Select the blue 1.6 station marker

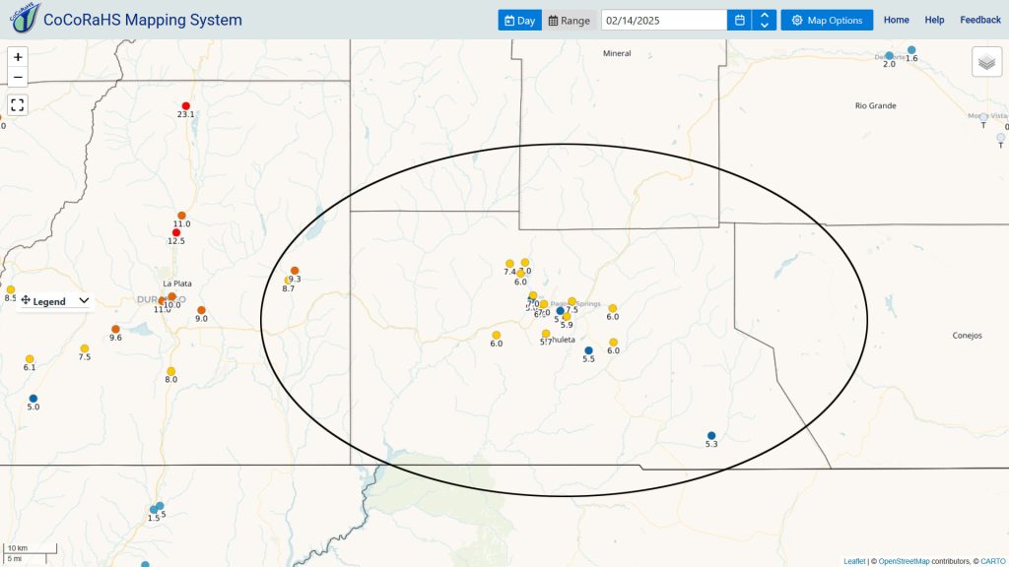(911, 50)
